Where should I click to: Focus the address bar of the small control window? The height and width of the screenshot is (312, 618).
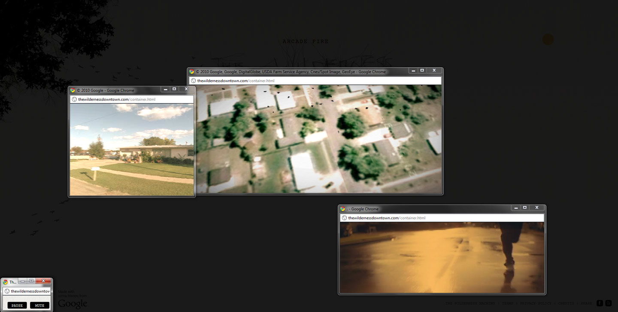point(27,291)
